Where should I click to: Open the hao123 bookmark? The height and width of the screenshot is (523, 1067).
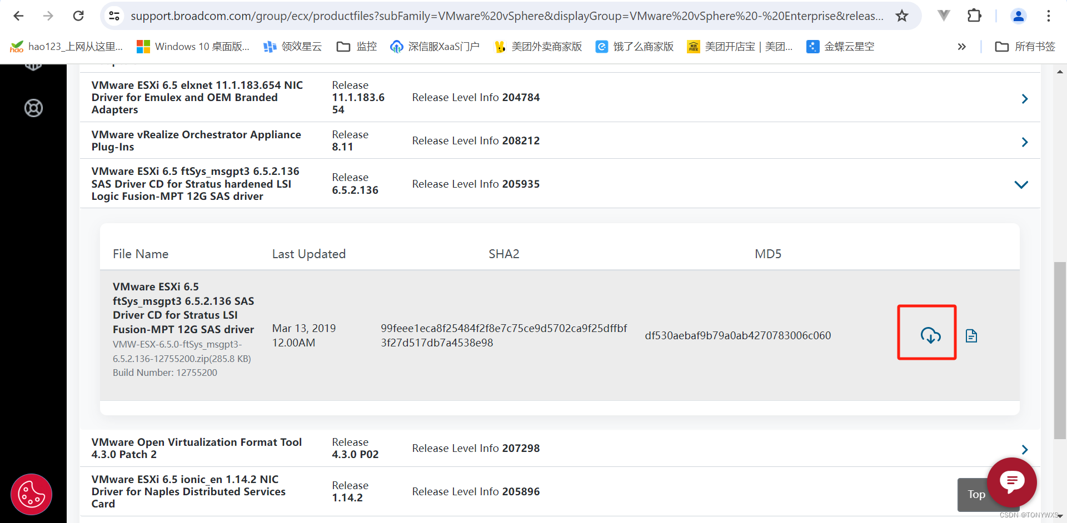(x=67, y=47)
